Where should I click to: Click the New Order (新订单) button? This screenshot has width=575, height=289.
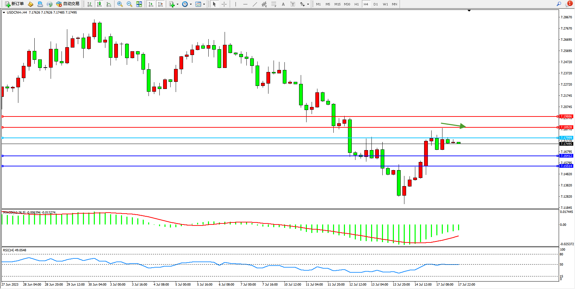pos(14,4)
